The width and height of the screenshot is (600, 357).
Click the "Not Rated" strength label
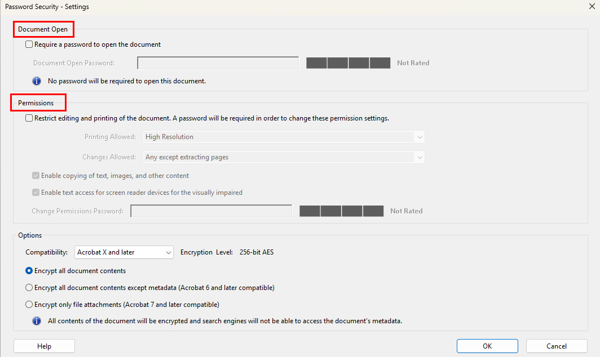coord(412,63)
